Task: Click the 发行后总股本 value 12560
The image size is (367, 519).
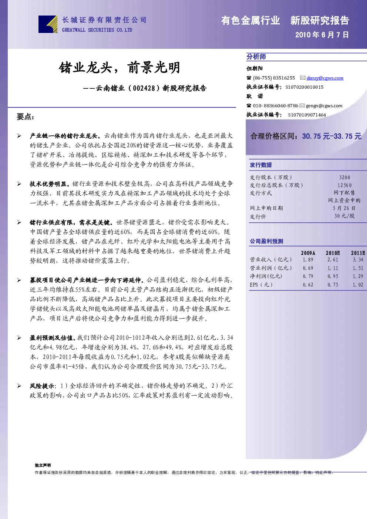Action: tap(344, 185)
